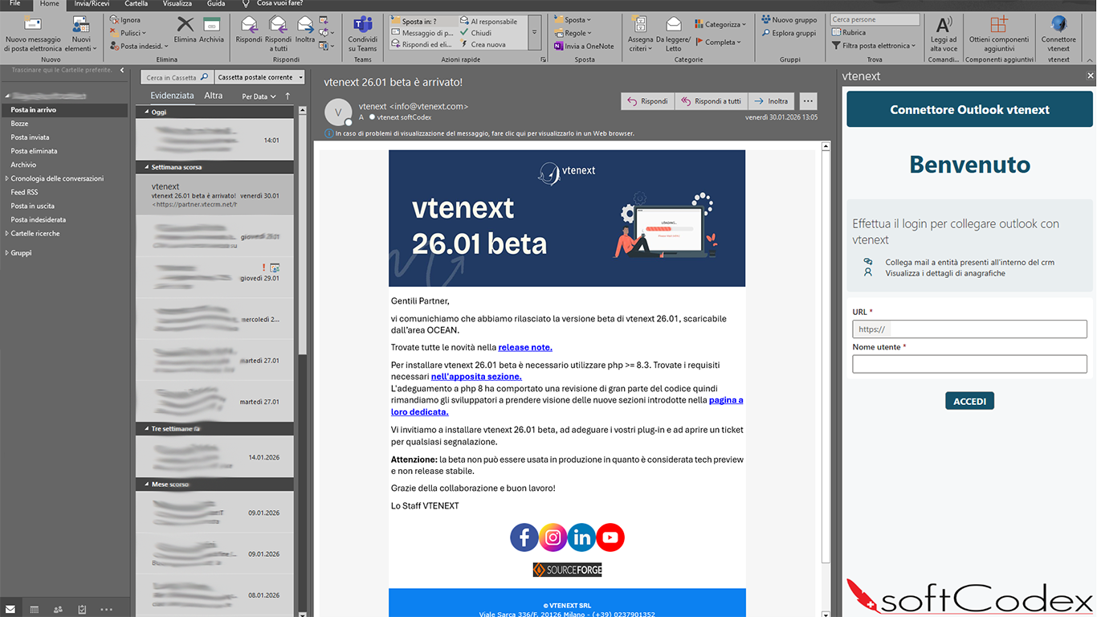Open the Filtra posta elettronica dropdown

coord(874,46)
